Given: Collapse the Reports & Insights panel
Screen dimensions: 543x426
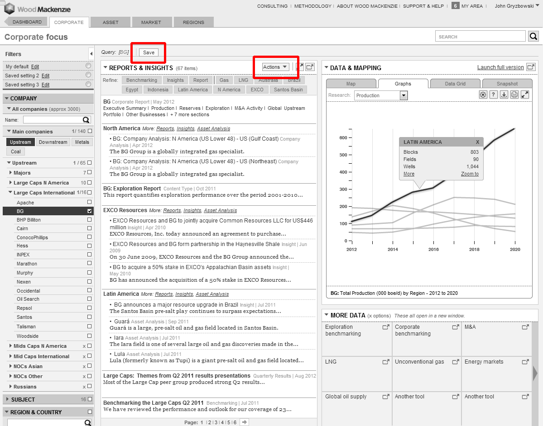Looking at the screenshot, I should point(105,68).
